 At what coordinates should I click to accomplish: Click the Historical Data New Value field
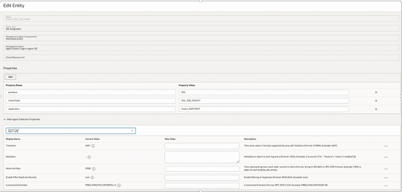click(202, 169)
